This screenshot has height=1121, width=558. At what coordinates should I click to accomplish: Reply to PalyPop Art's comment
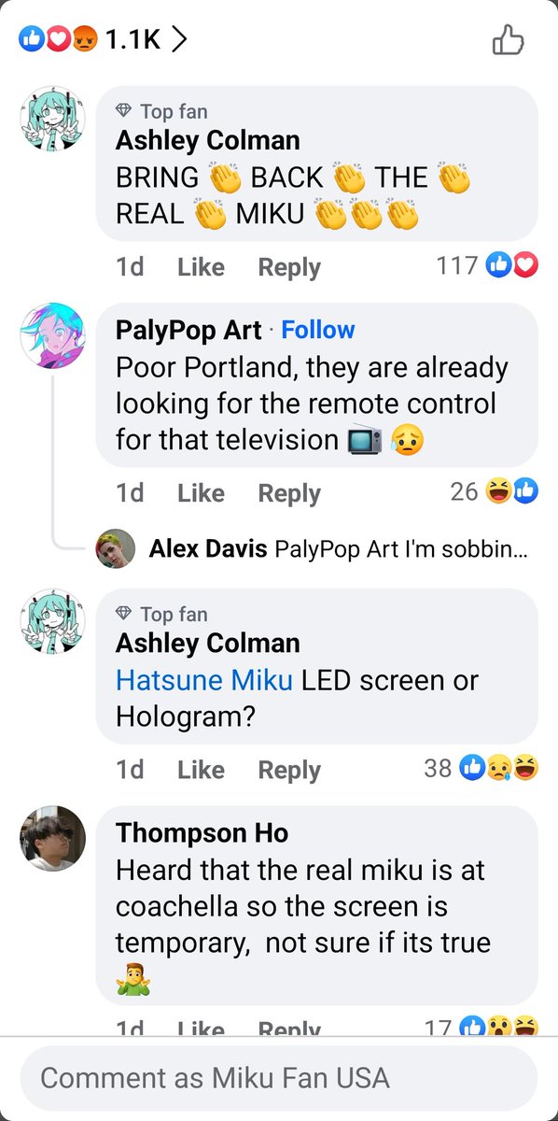289,493
